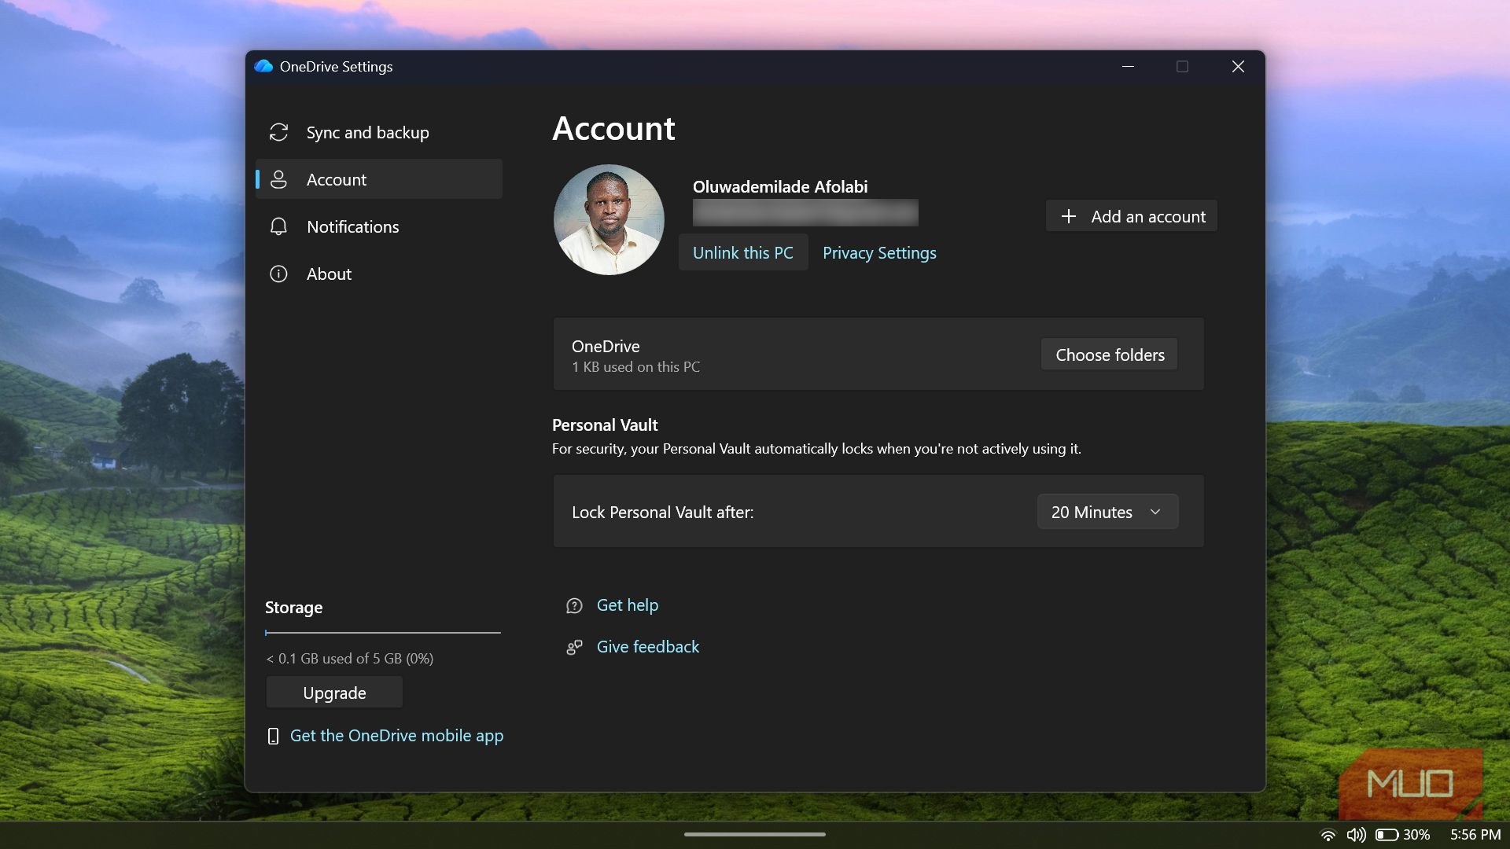Open Get the OneDrive mobile app link
Image resolution: width=1510 pixels, height=849 pixels.
[x=396, y=735]
